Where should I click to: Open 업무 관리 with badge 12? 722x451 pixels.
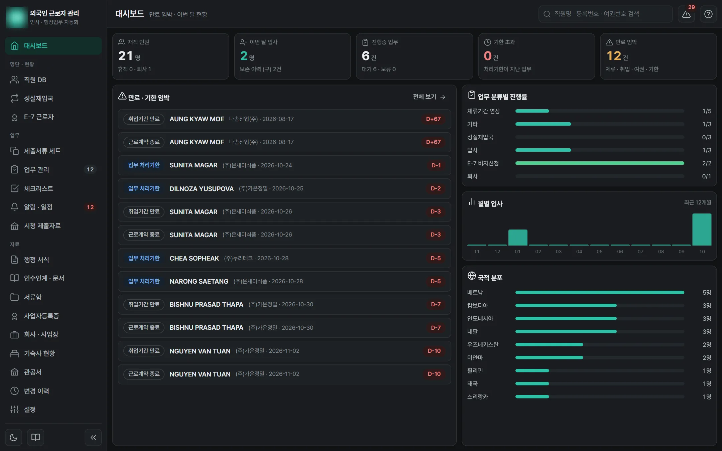pos(53,170)
